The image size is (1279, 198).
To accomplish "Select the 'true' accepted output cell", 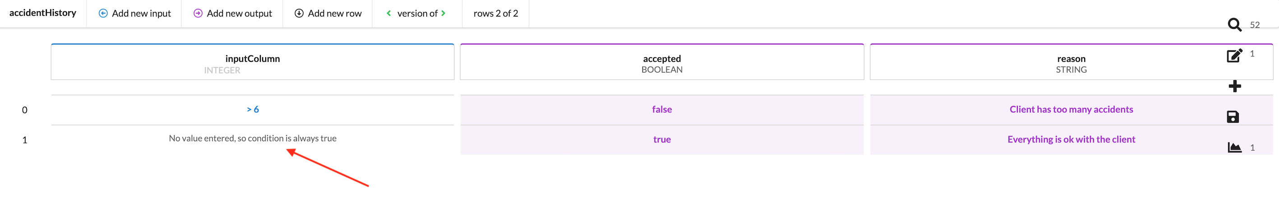I will point(662,139).
